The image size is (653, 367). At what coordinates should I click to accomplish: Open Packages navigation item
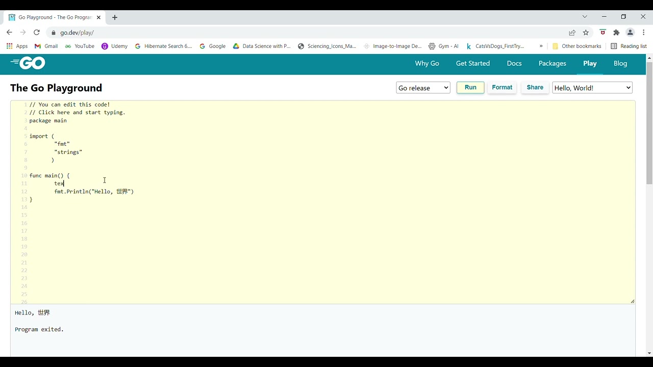552,63
